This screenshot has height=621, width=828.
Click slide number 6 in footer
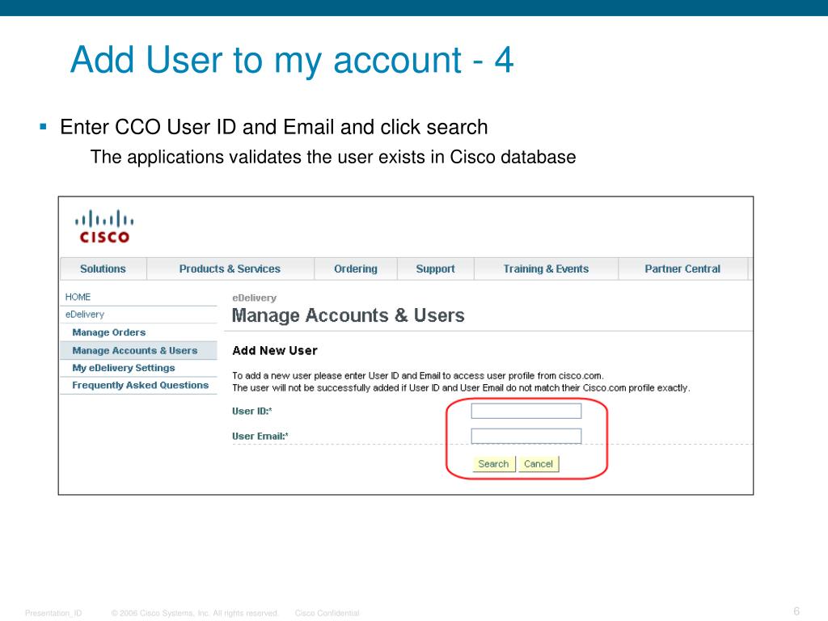(796, 611)
